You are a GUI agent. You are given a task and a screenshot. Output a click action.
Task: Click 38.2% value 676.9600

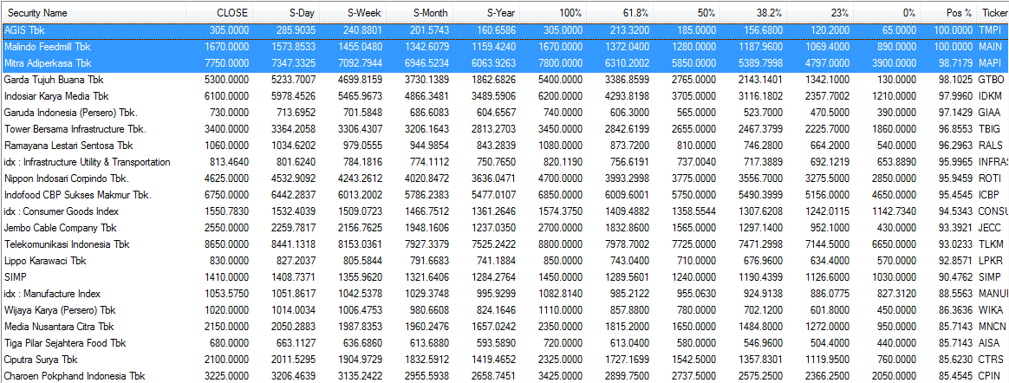click(x=765, y=261)
